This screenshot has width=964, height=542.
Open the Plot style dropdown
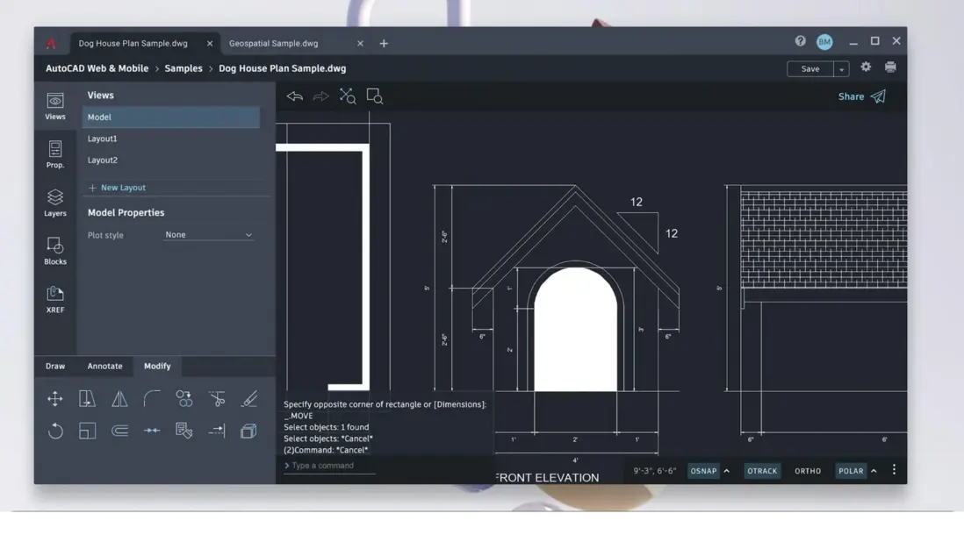pos(209,235)
